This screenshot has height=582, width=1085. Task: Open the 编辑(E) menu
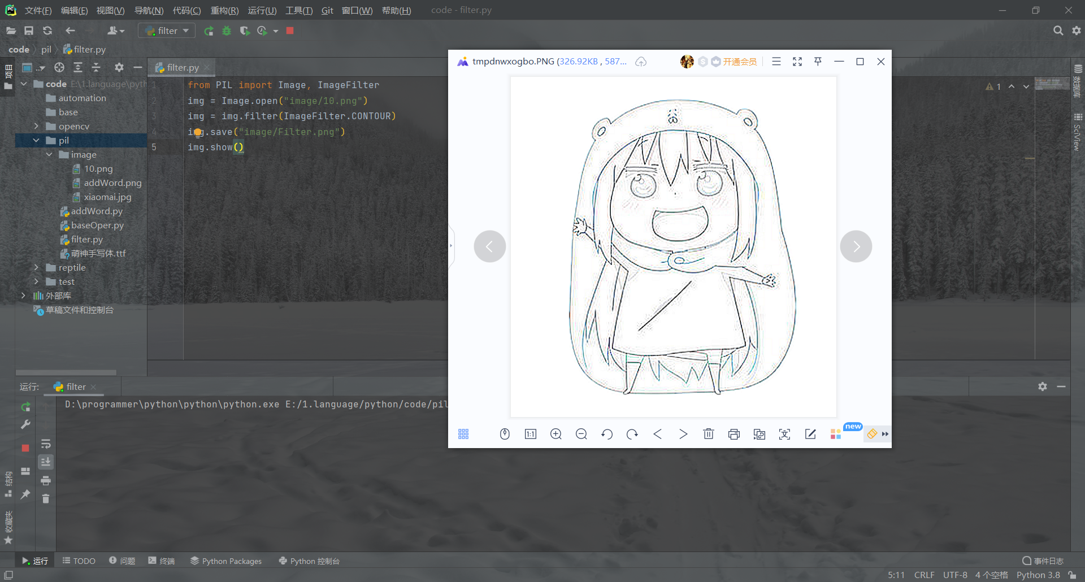pyautogui.click(x=74, y=10)
